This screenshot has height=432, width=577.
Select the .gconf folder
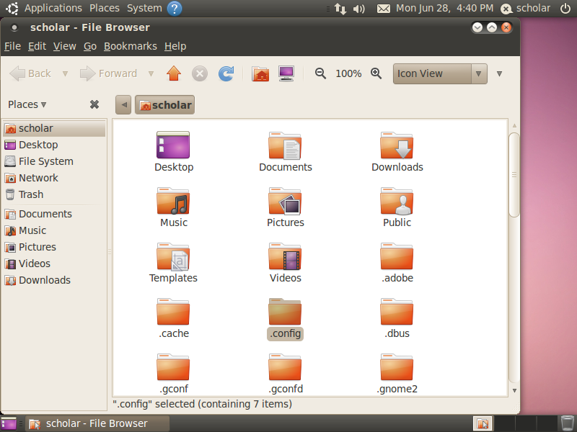[x=173, y=374]
